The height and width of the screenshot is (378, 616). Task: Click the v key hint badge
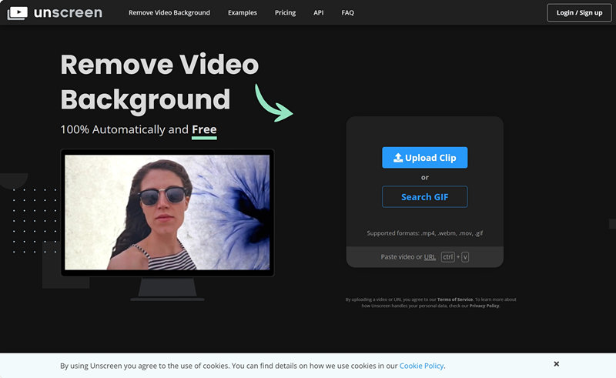(465, 257)
